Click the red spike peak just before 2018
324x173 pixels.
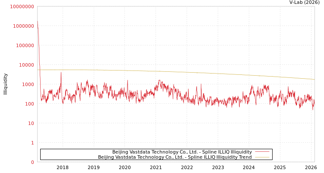[61, 73]
